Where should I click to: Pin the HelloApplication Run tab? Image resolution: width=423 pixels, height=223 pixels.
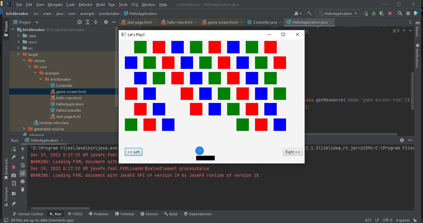coord(13,203)
